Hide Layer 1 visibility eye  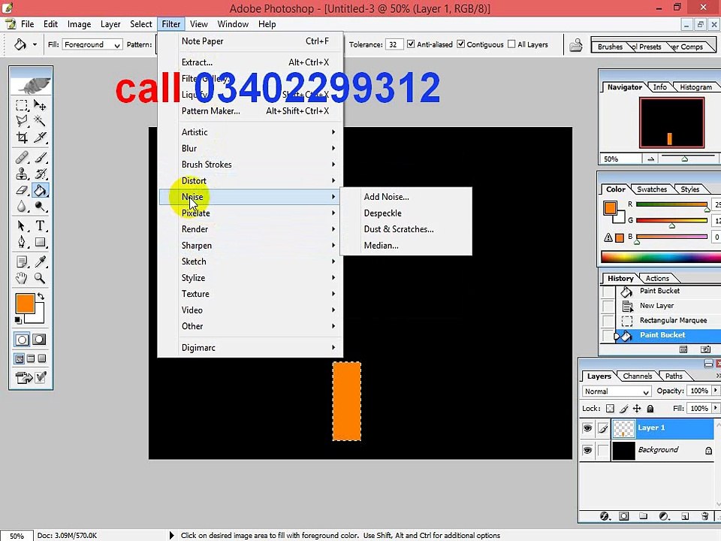tap(587, 428)
